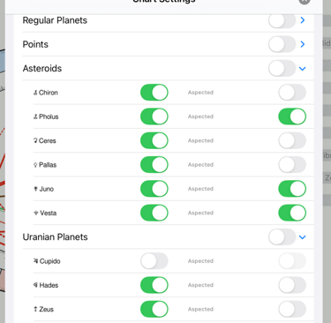Expand the Regular Planets chevron

pyautogui.click(x=303, y=20)
